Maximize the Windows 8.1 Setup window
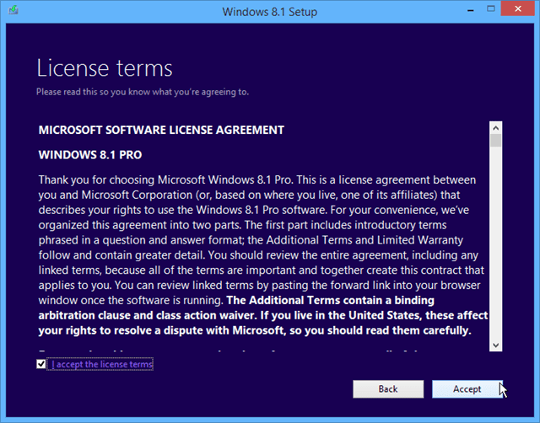The width and height of the screenshot is (540, 423). 491,9
